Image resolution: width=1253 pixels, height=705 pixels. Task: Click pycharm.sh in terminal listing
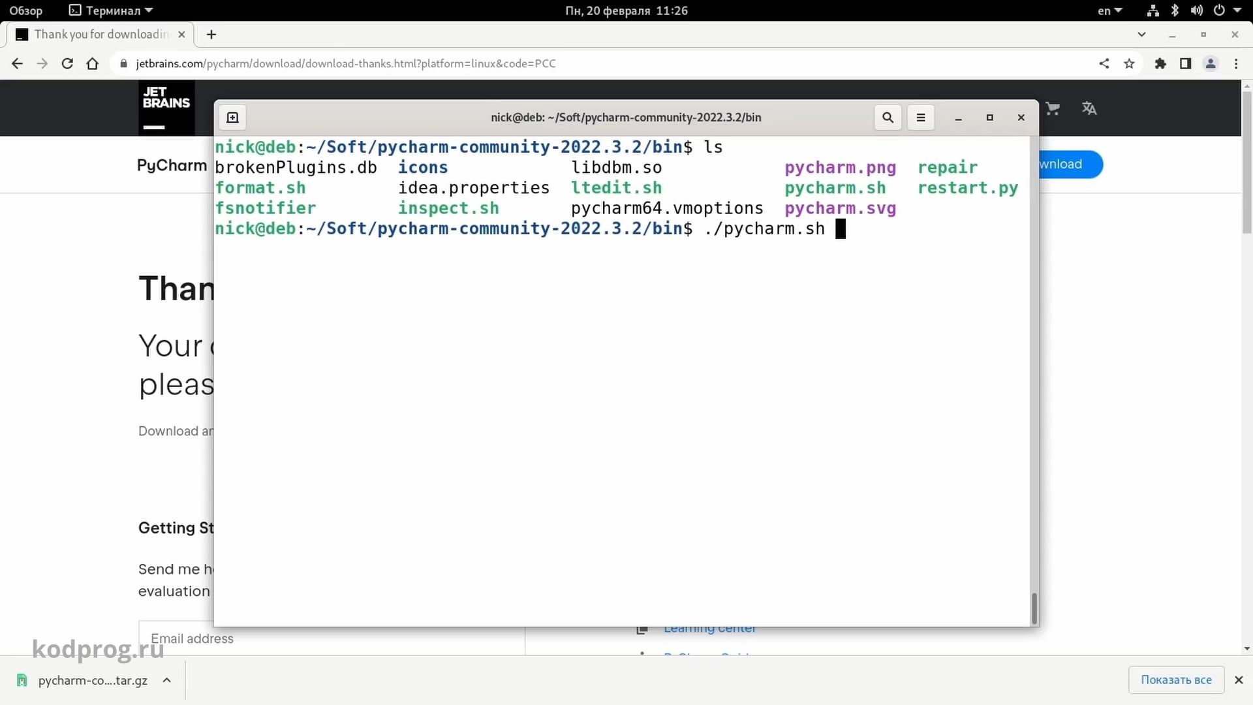[x=835, y=188]
